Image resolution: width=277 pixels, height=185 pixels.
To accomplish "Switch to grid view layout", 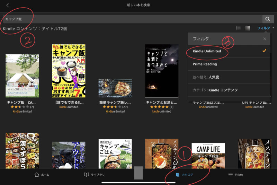I will pos(248,28).
